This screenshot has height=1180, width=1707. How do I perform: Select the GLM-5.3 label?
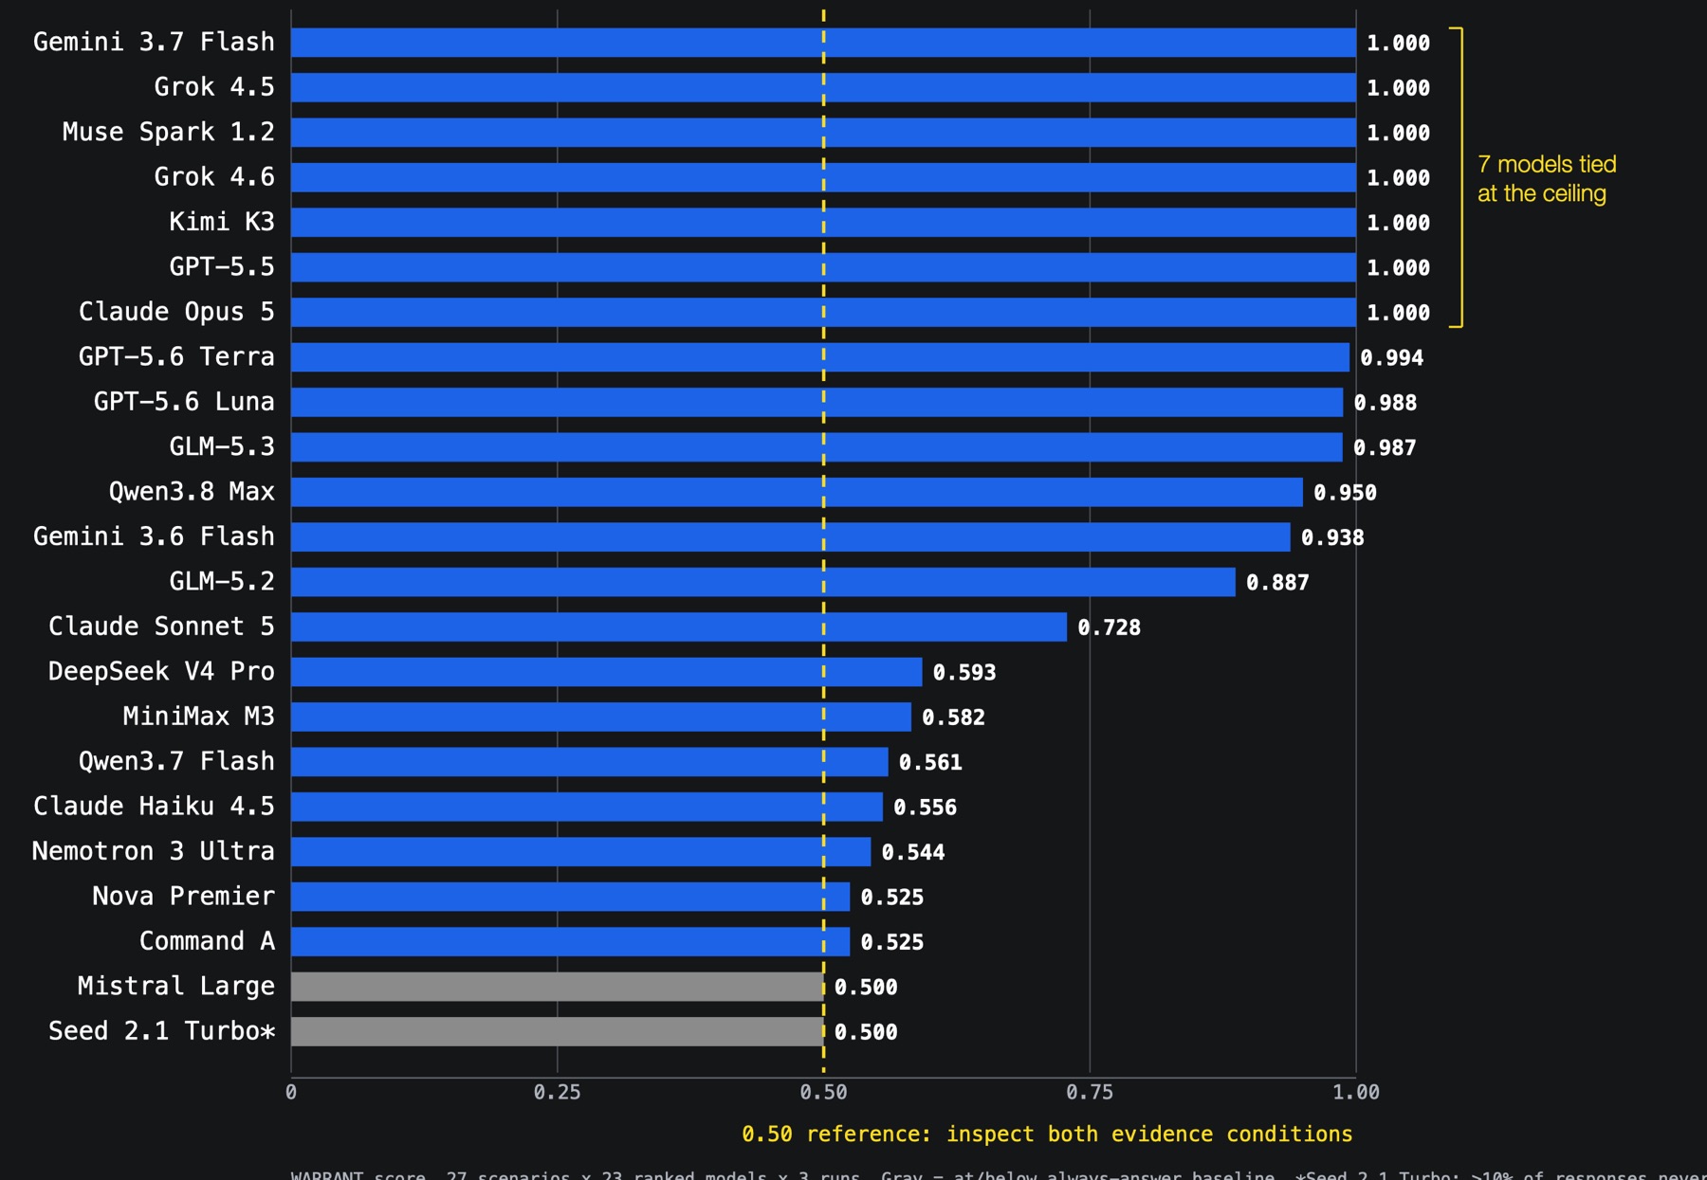point(222,447)
